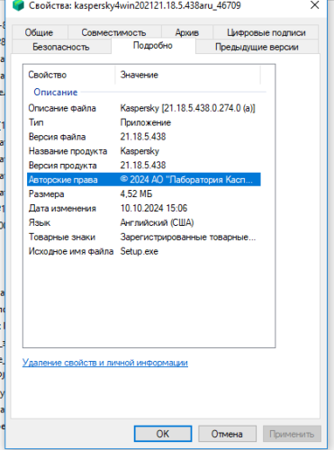Select the Тип property row
This screenshot has width=334, height=450.
coord(144,122)
